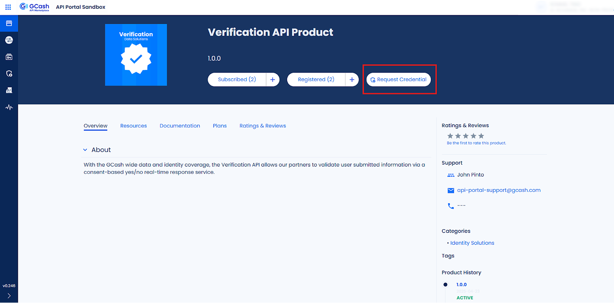Switch to the Plans tab
Screen dimensions: 614x303
(220, 126)
